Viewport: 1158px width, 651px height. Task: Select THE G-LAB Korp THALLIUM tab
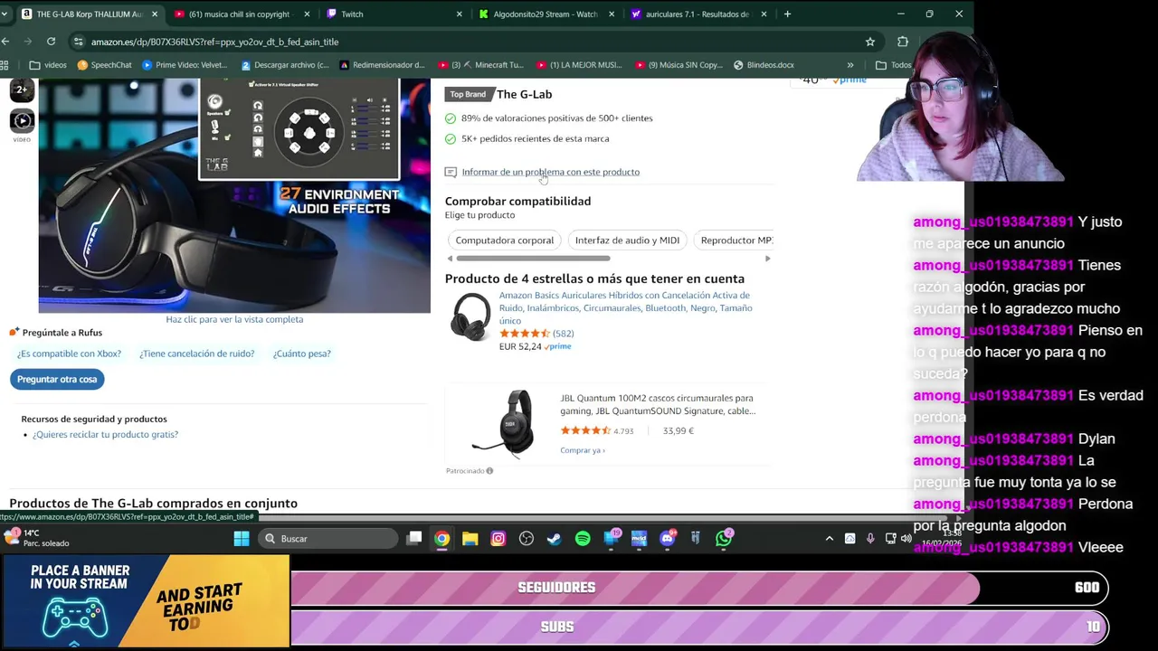(x=90, y=14)
